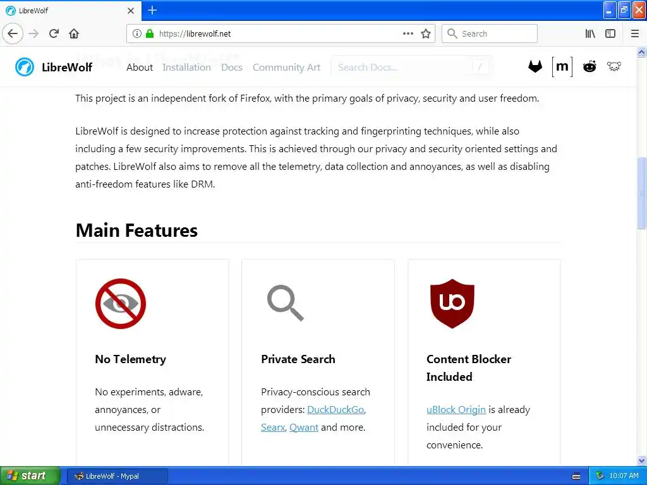Click the scrollbar up arrow
The image size is (647, 485).
(642, 52)
